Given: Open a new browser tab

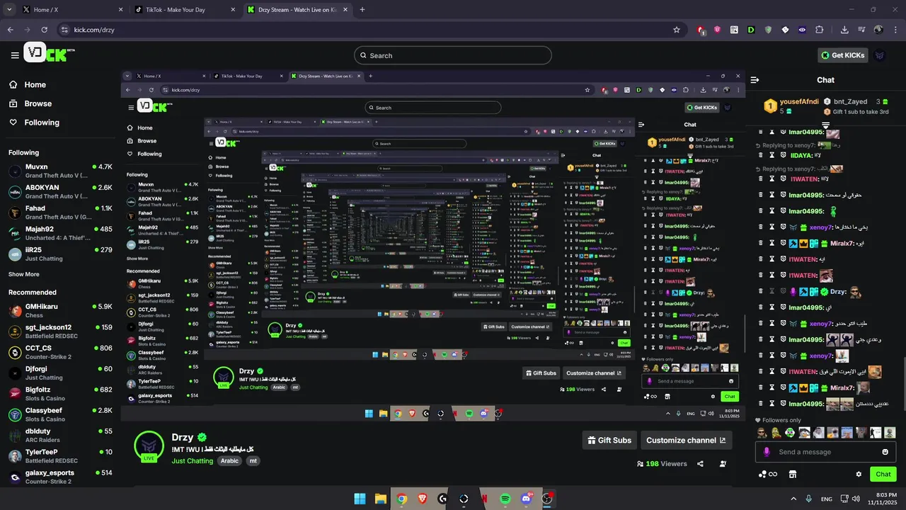Looking at the screenshot, I should coord(362,10).
